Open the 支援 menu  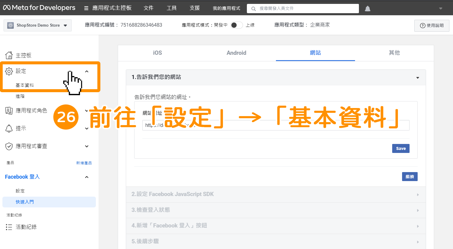195,8
